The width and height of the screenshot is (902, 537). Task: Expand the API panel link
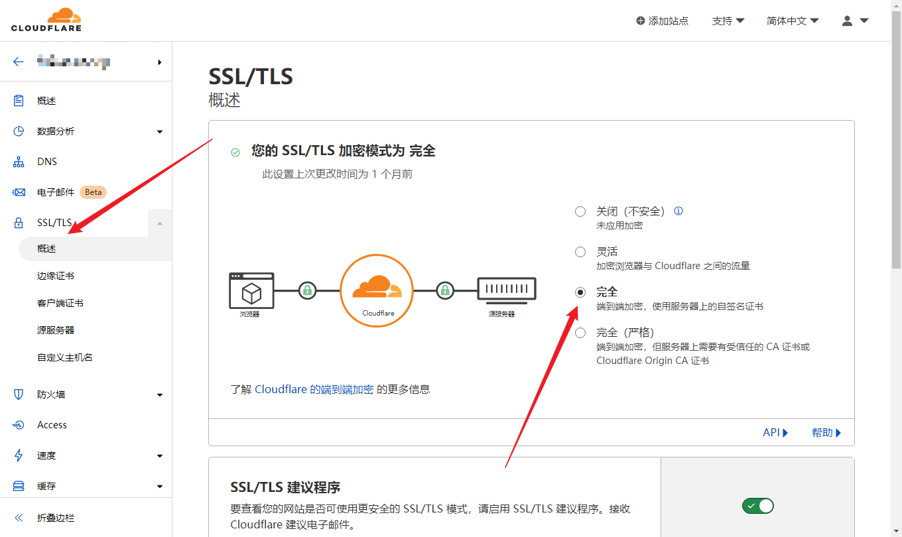[x=775, y=432]
